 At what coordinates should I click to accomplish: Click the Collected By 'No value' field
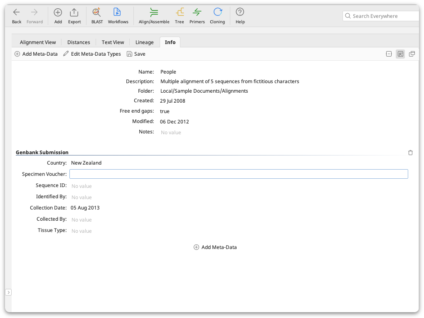pos(81,220)
